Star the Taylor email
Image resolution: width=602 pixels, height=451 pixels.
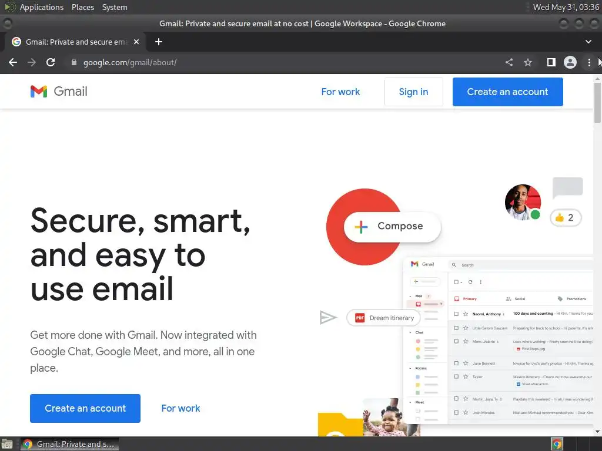click(x=466, y=376)
